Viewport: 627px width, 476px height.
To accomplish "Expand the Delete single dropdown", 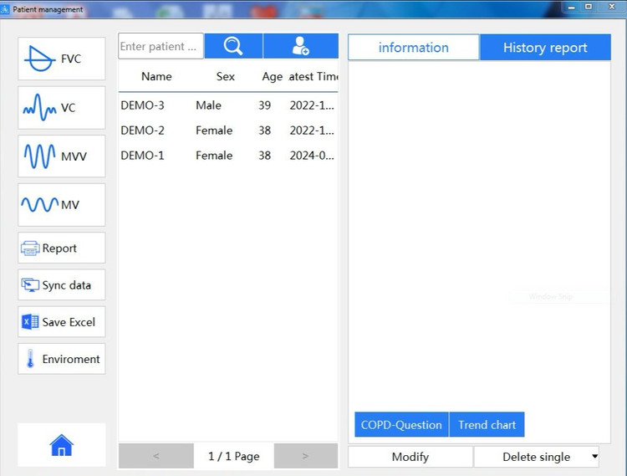I will click(594, 457).
